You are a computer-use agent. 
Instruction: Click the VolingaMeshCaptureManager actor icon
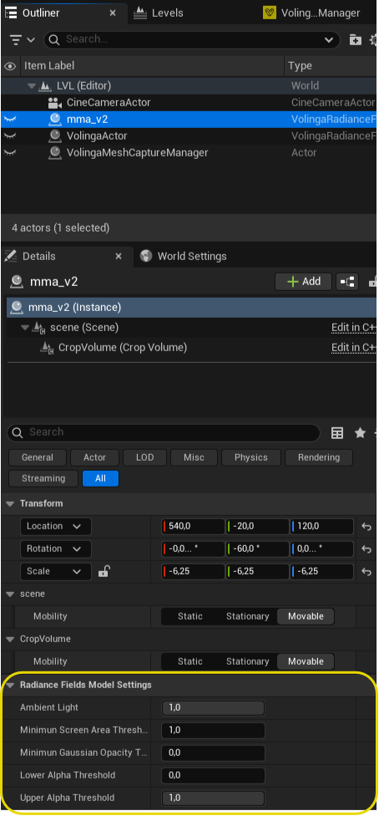point(55,152)
